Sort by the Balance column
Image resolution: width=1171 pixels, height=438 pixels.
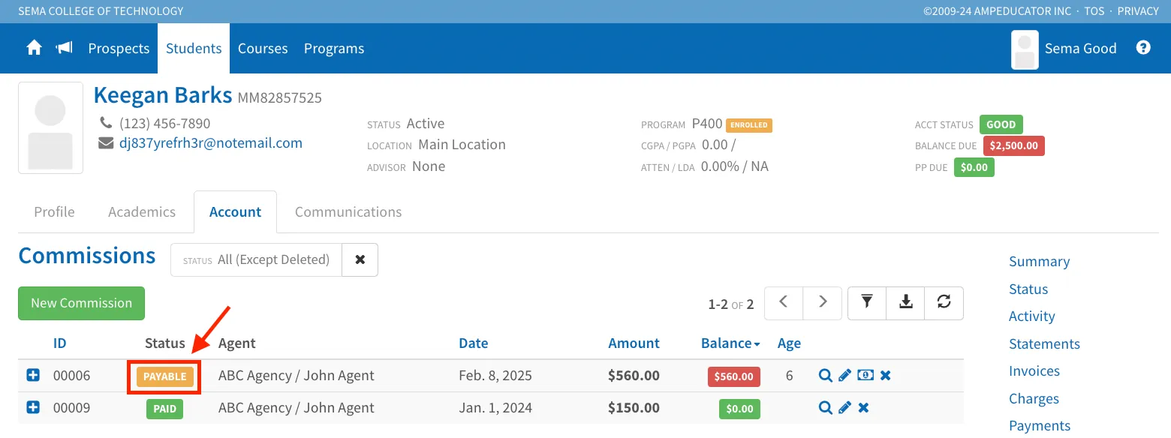730,343
